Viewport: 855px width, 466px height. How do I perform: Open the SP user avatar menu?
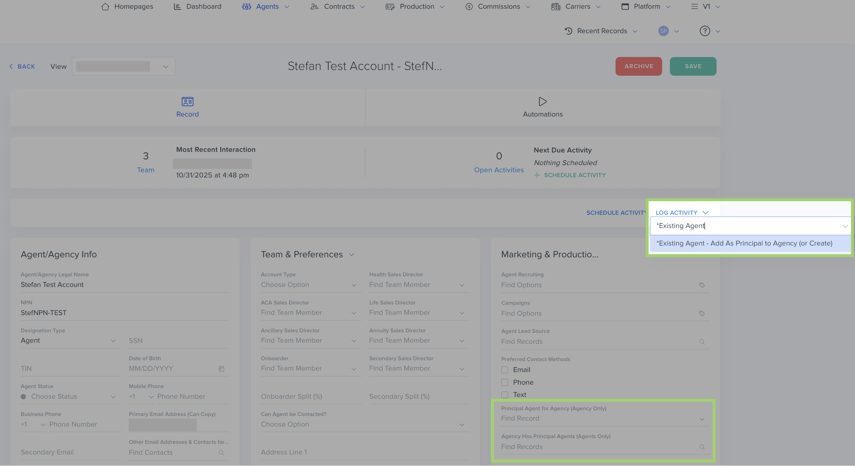pos(663,31)
